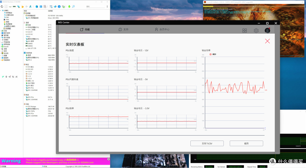Screen dimensions: 306x168
Task: Click the Ai icon on floating toolbar
Action: click(x=16, y=77)
